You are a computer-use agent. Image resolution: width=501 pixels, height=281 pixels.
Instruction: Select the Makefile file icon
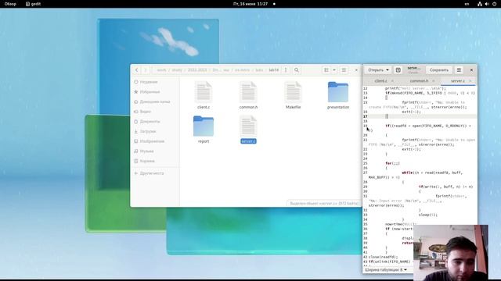pyautogui.click(x=293, y=92)
